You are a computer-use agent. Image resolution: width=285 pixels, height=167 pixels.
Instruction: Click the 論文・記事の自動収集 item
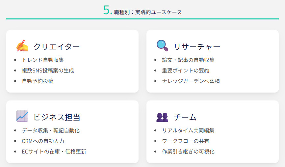[188, 60]
